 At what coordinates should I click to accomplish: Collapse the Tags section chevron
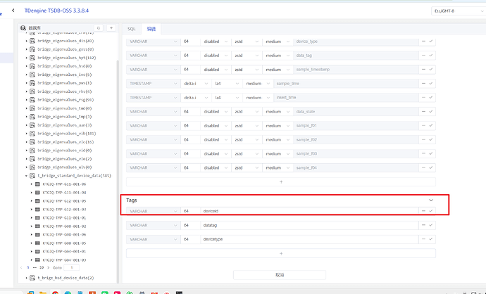point(431,200)
